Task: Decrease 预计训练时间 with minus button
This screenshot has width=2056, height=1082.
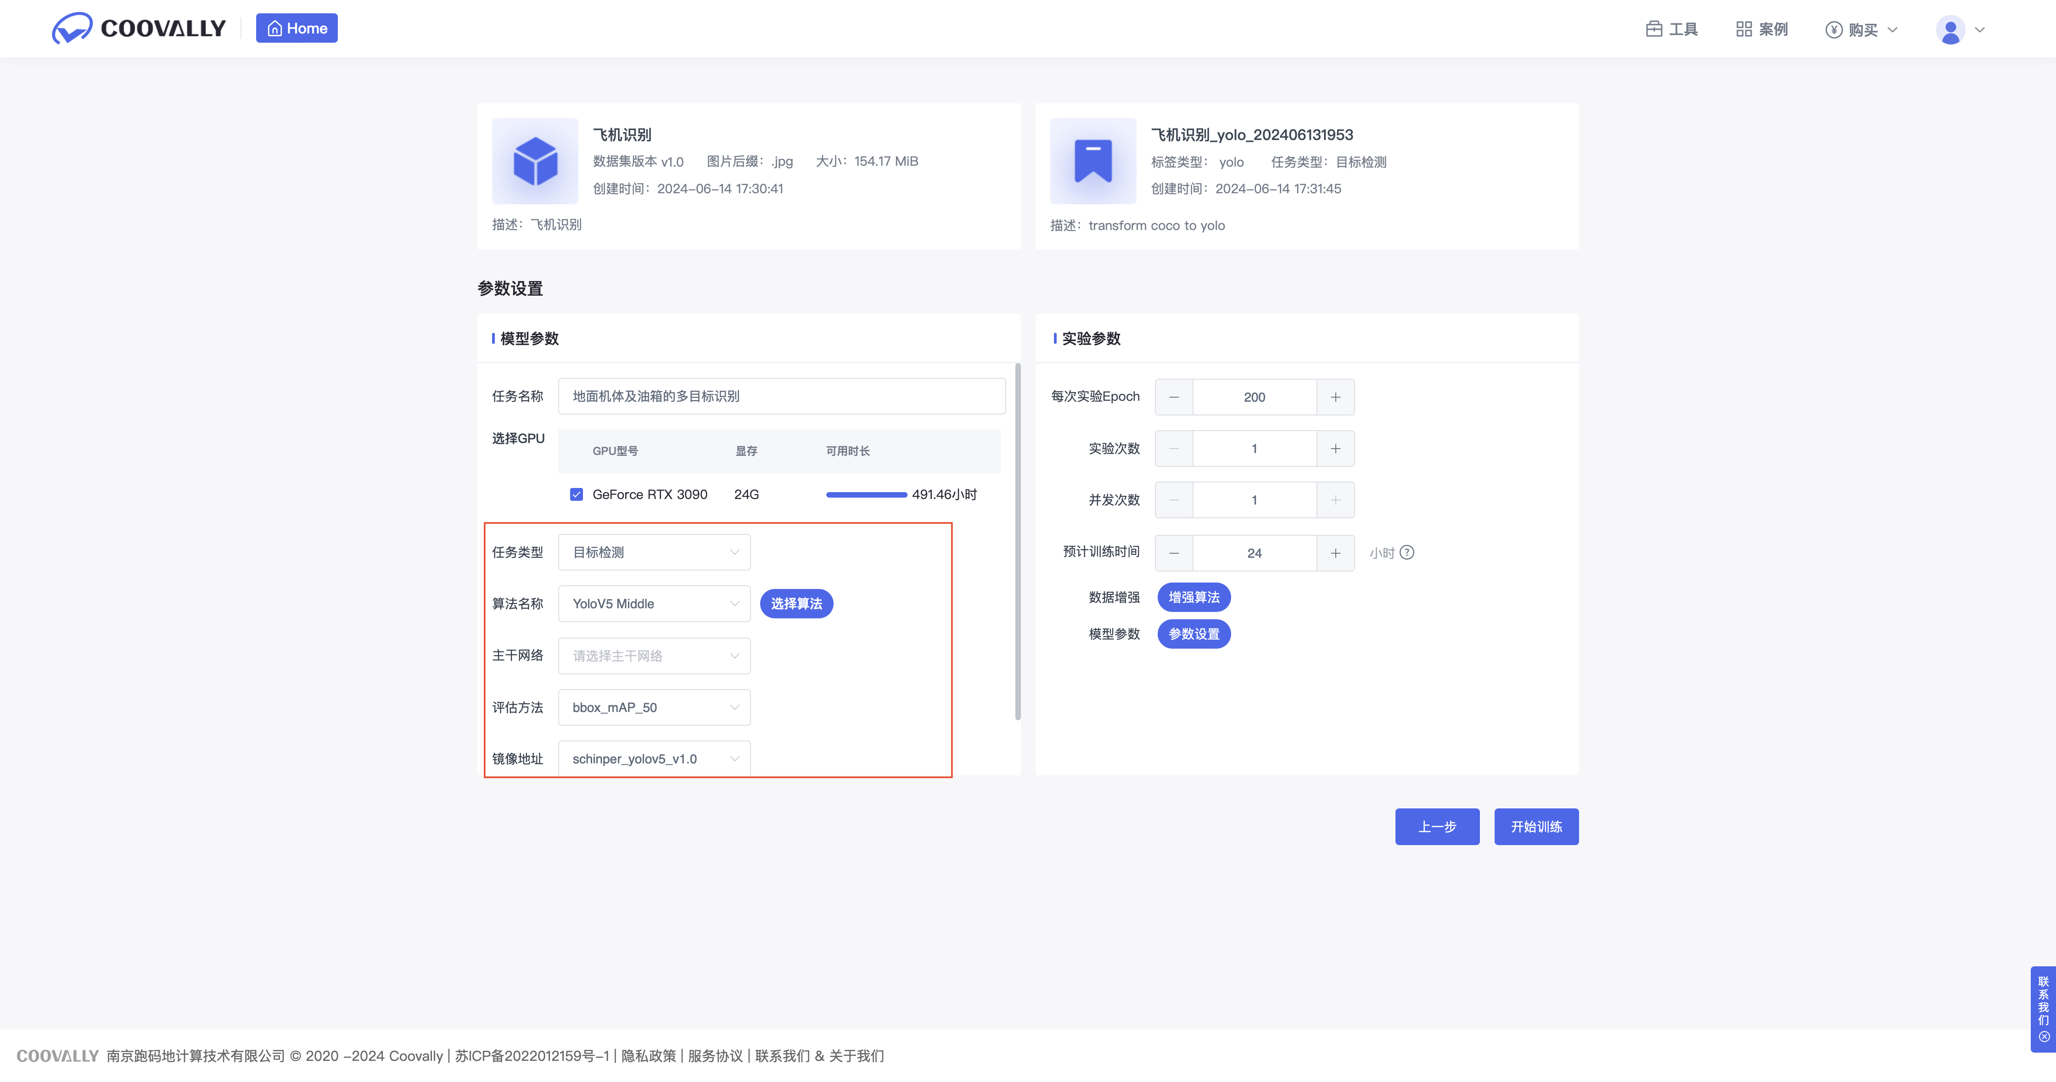Action: pyautogui.click(x=1174, y=553)
